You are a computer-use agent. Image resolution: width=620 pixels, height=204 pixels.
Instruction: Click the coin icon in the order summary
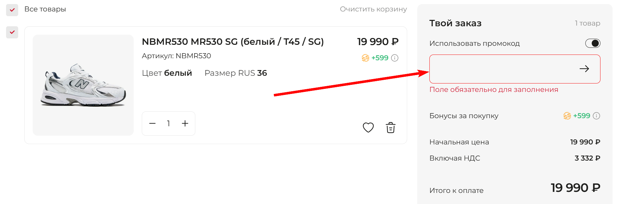click(x=567, y=116)
